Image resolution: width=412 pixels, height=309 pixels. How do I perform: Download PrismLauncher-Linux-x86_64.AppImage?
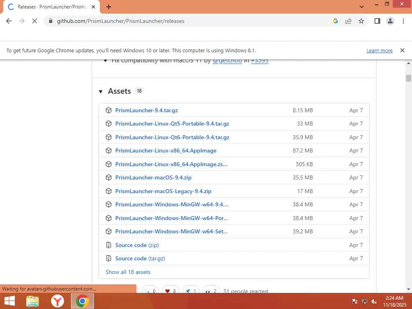pyautogui.click(x=166, y=150)
